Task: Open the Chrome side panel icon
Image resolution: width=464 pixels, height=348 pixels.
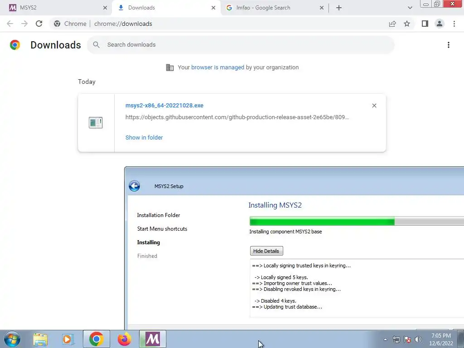Action: click(x=425, y=24)
